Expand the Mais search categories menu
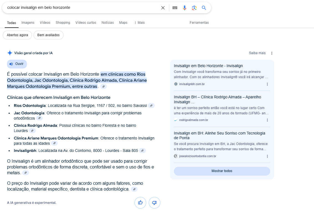 (x=140, y=23)
